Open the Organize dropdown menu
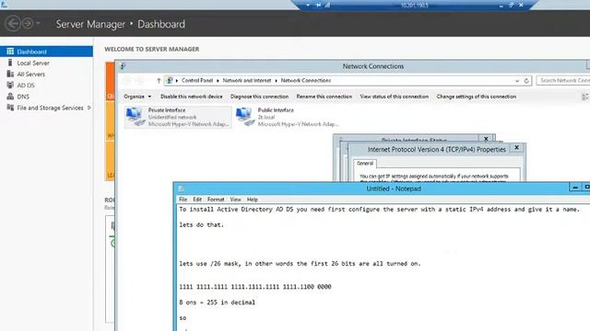The image size is (590, 331). [x=137, y=97]
